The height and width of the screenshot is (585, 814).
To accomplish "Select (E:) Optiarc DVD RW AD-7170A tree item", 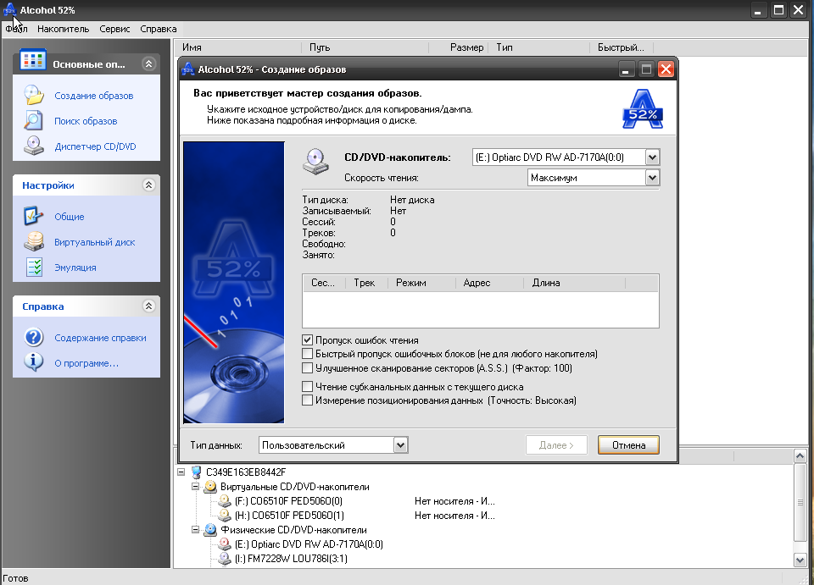I will coord(309,544).
